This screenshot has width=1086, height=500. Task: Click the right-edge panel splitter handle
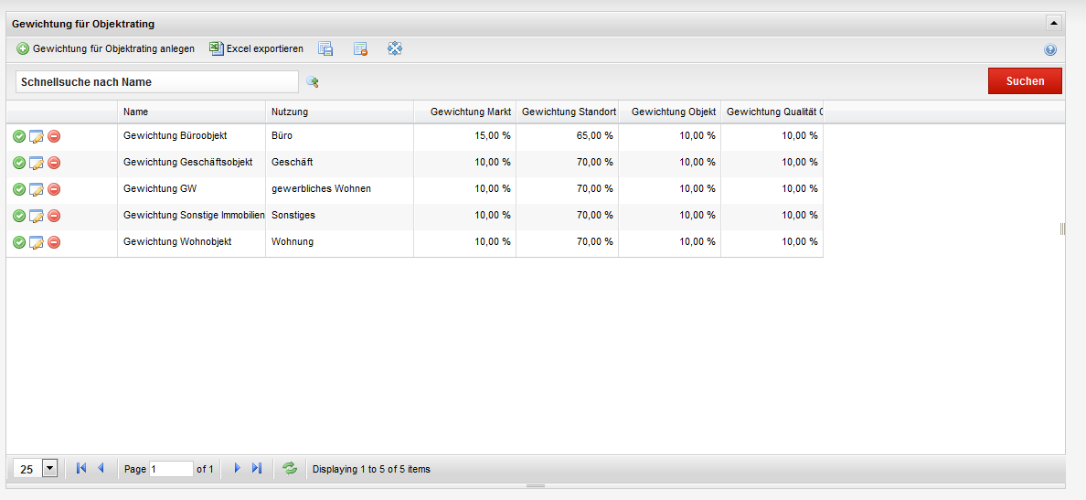click(1063, 229)
